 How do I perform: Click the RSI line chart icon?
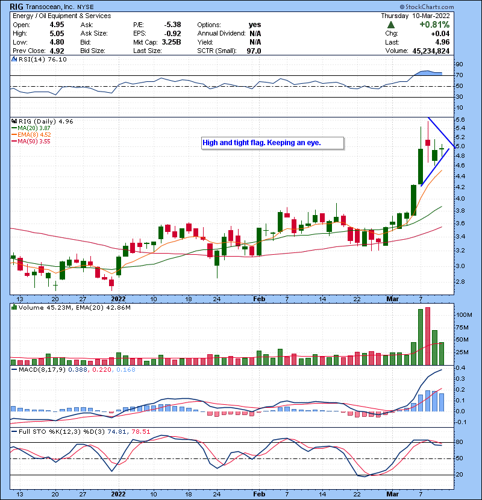tap(14, 59)
